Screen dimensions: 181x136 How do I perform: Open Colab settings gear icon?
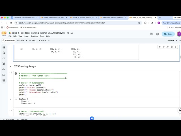[158, 34]
